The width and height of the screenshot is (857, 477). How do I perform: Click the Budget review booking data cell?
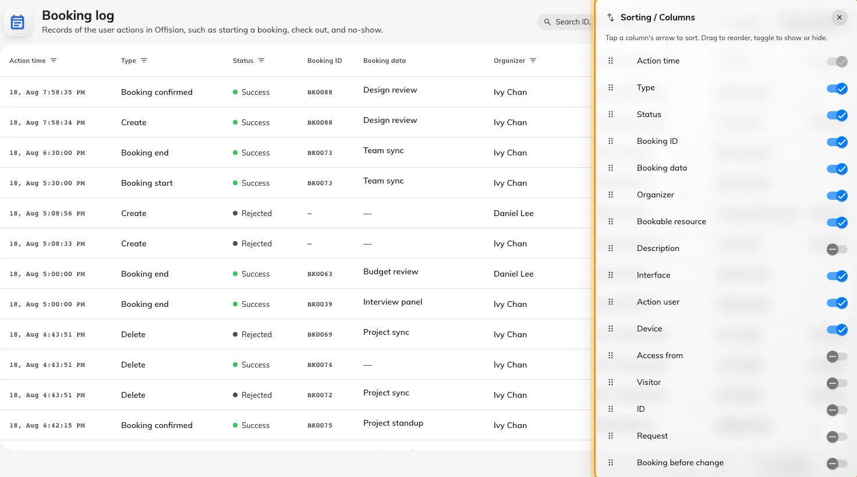click(391, 271)
